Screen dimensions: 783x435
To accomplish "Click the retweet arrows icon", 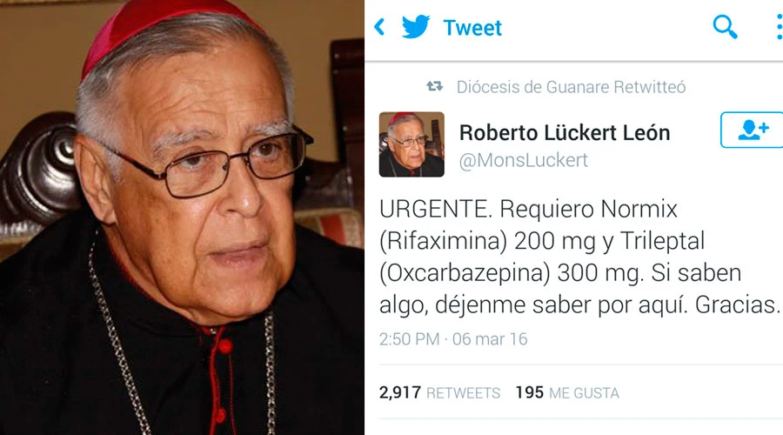I will [x=434, y=86].
